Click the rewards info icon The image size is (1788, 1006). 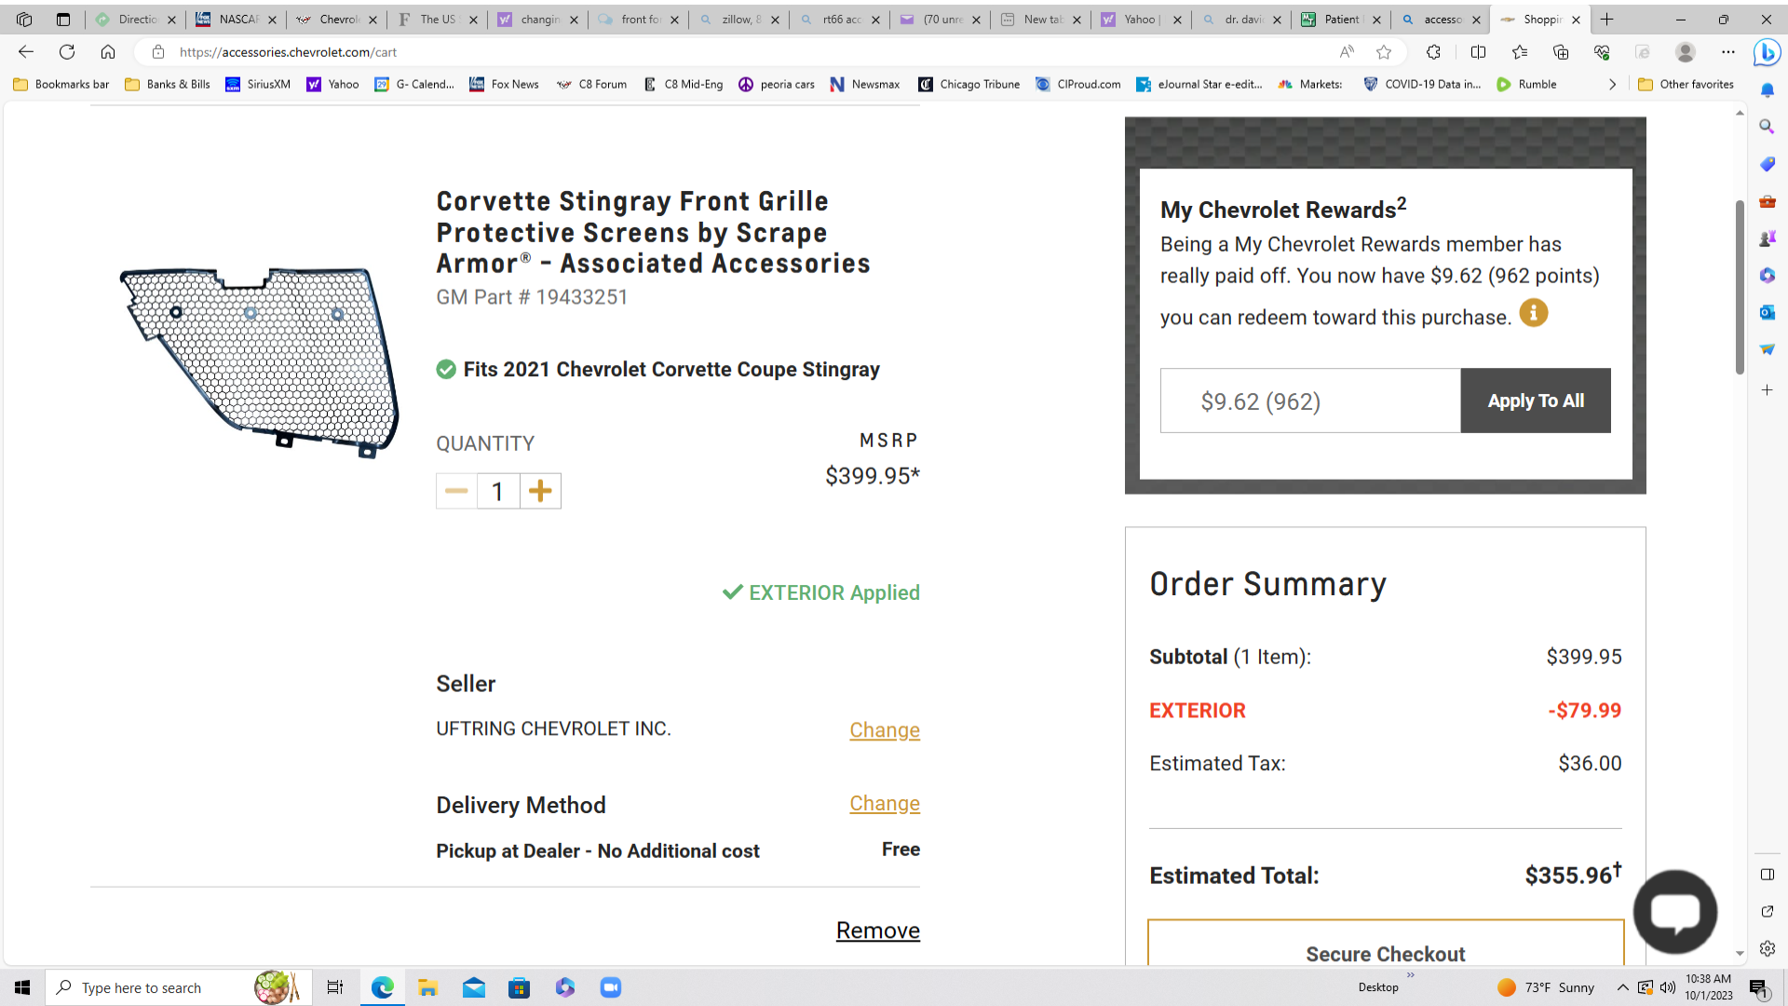(1533, 313)
